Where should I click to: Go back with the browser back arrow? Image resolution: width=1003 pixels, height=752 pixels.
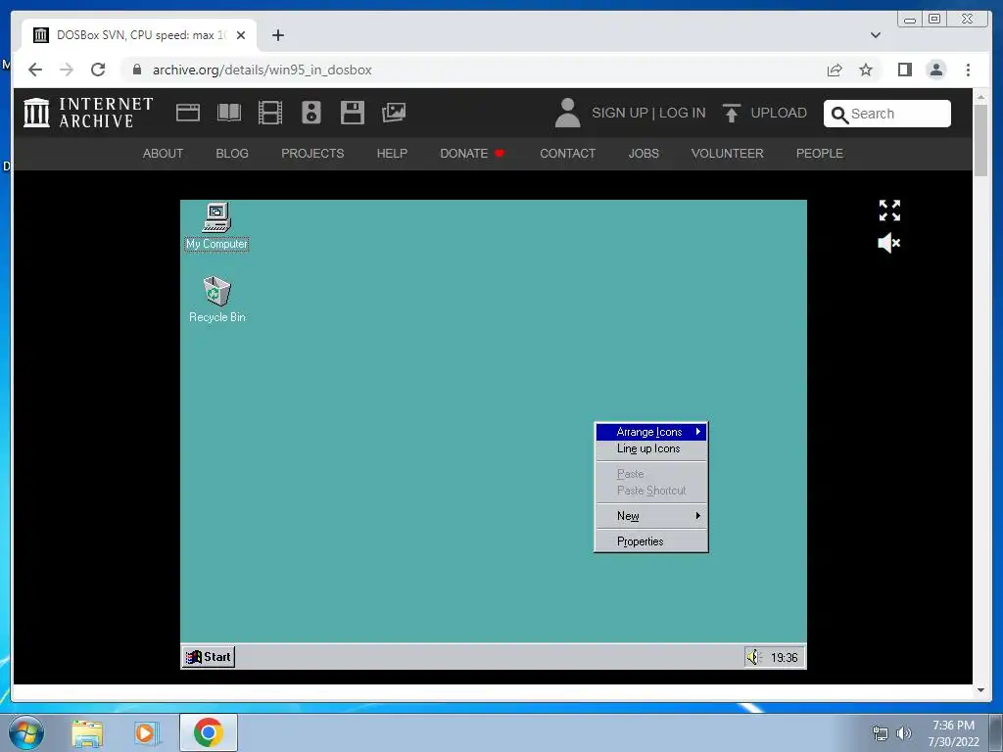pos(35,70)
